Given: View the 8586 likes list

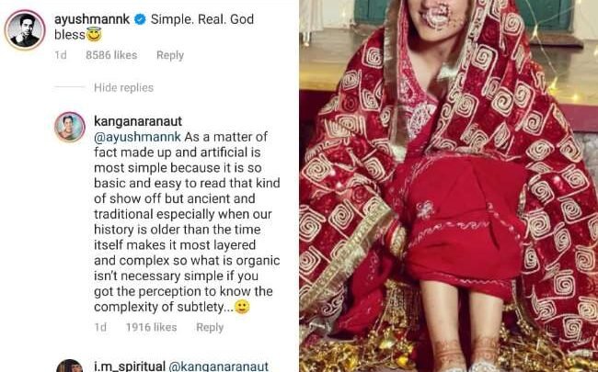Looking at the screenshot, I should 110,55.
